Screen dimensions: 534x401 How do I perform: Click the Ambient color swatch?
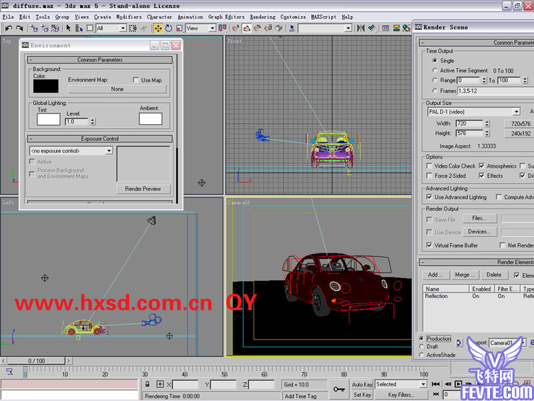click(150, 119)
